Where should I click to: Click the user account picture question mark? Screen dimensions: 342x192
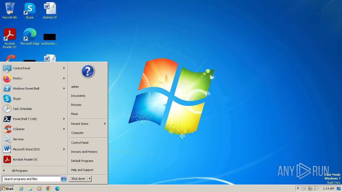point(88,71)
